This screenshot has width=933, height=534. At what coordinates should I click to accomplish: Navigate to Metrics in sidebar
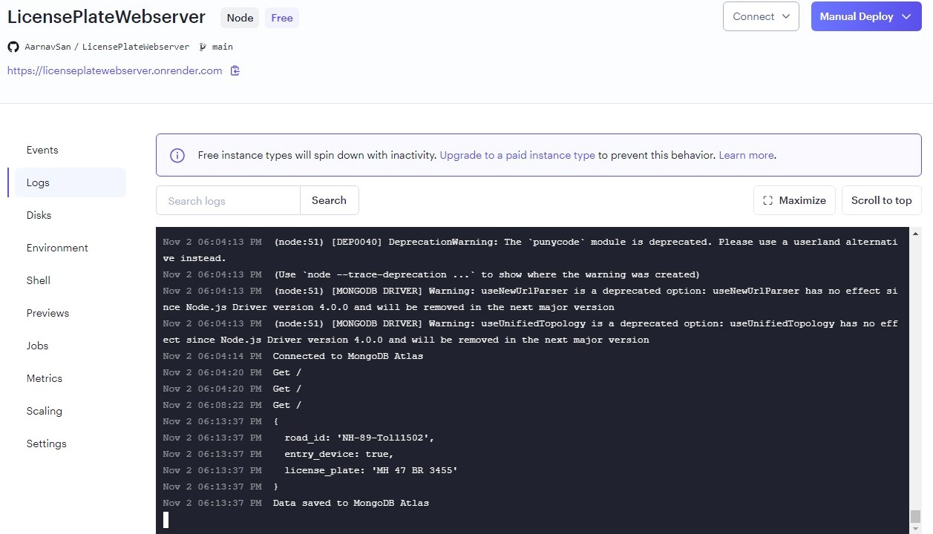[x=45, y=378]
